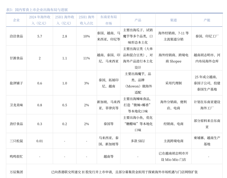
Task: Click the "多款 SKU" product cell
Action: click(x=138, y=141)
